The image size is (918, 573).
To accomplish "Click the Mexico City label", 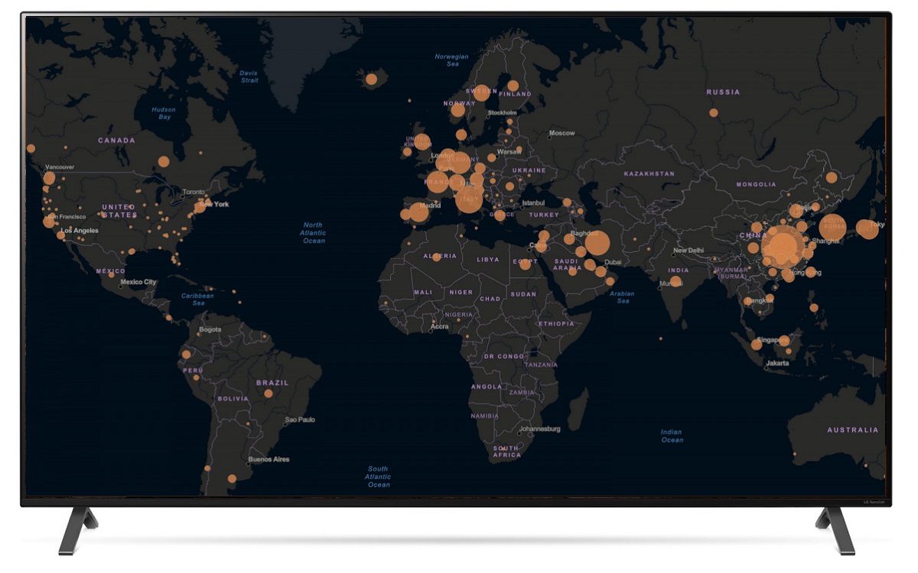I will point(138,283).
